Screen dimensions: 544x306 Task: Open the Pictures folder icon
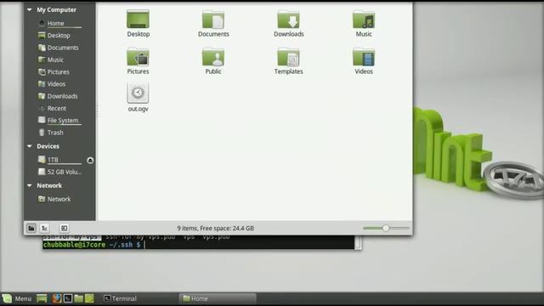138,57
